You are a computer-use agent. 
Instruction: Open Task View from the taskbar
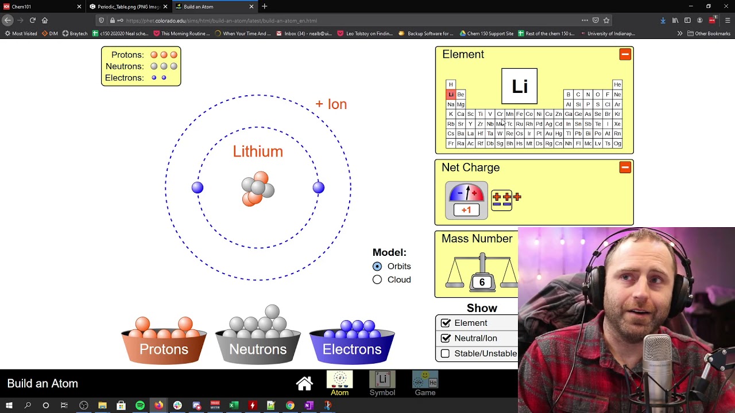pos(64,406)
